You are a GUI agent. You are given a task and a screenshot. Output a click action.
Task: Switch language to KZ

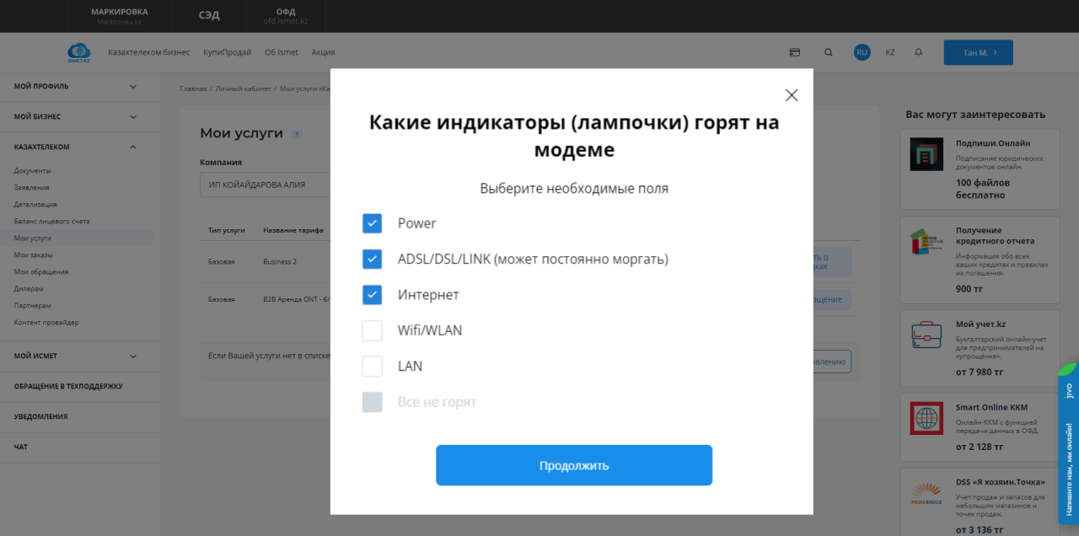(890, 52)
